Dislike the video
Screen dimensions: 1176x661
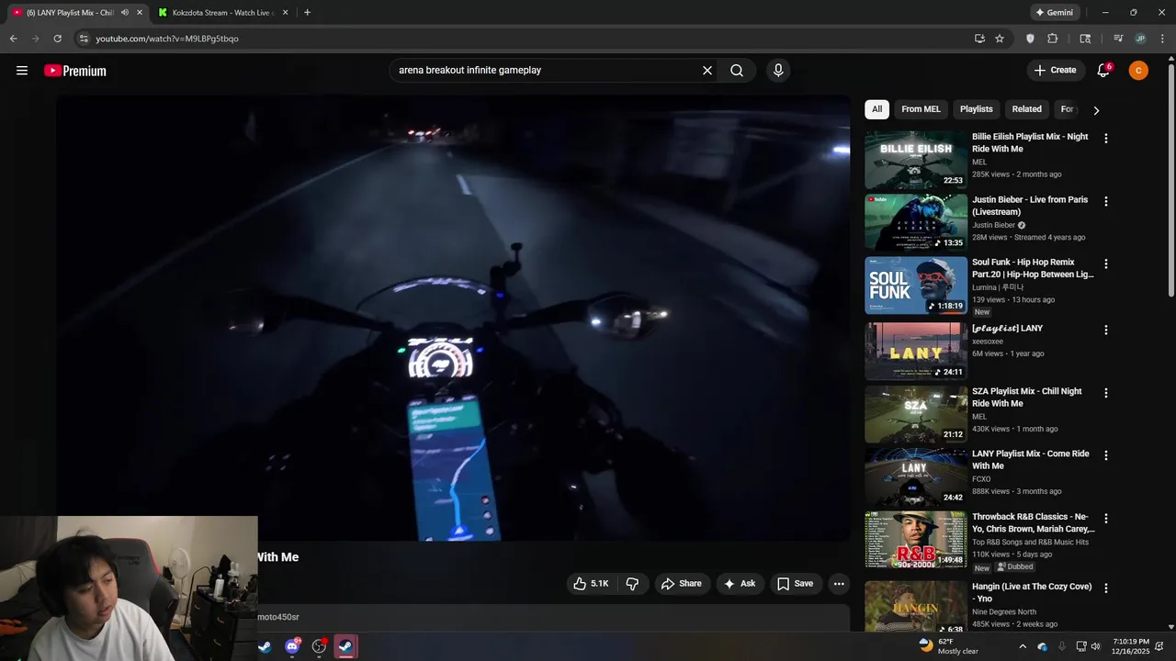point(632,584)
